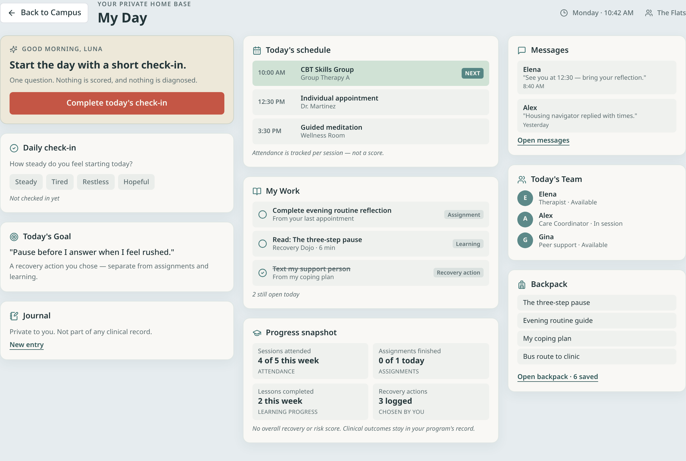
Task: Open Alex's Housing navigator message
Action: click(x=597, y=116)
